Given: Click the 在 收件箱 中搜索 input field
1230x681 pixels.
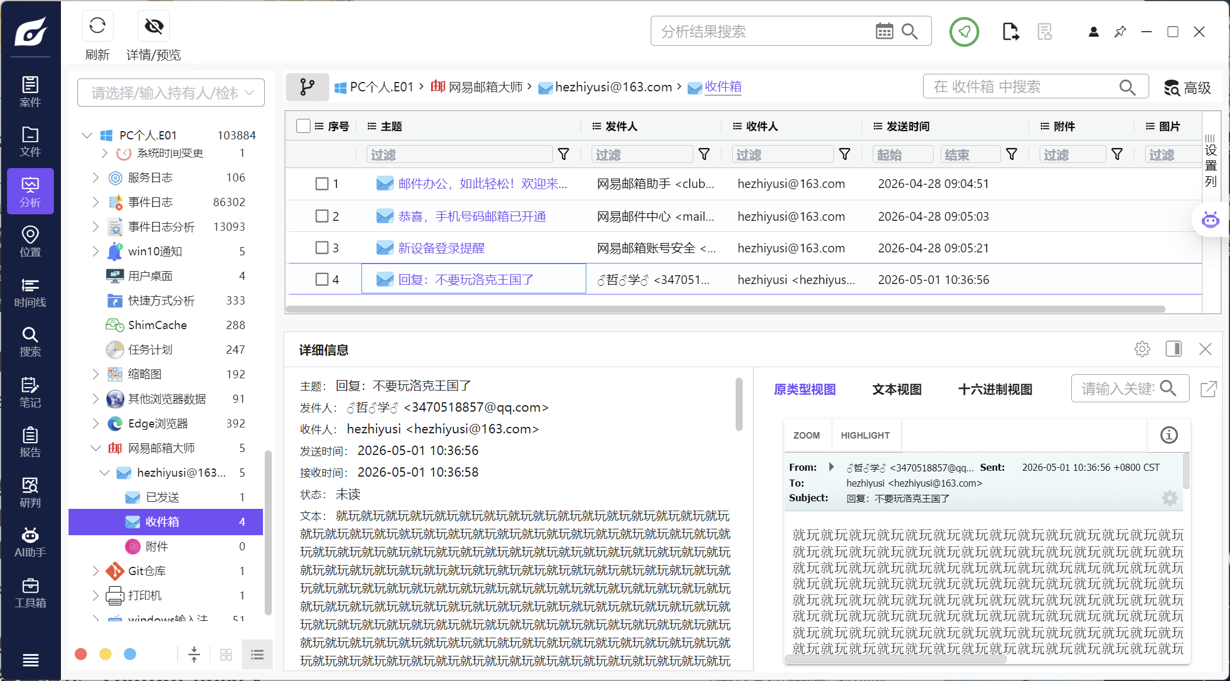Looking at the screenshot, I should [1036, 87].
